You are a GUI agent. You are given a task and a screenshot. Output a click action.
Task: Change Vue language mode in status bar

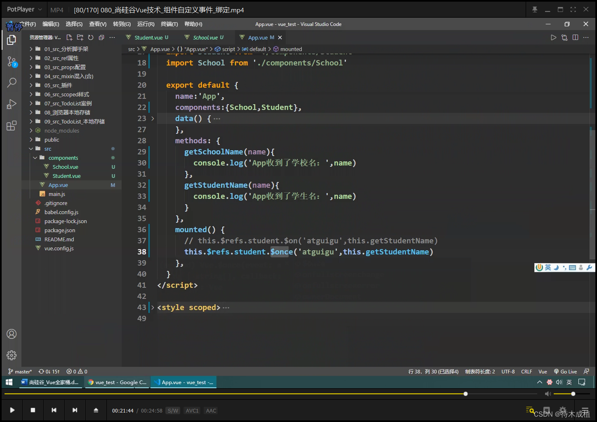click(543, 371)
